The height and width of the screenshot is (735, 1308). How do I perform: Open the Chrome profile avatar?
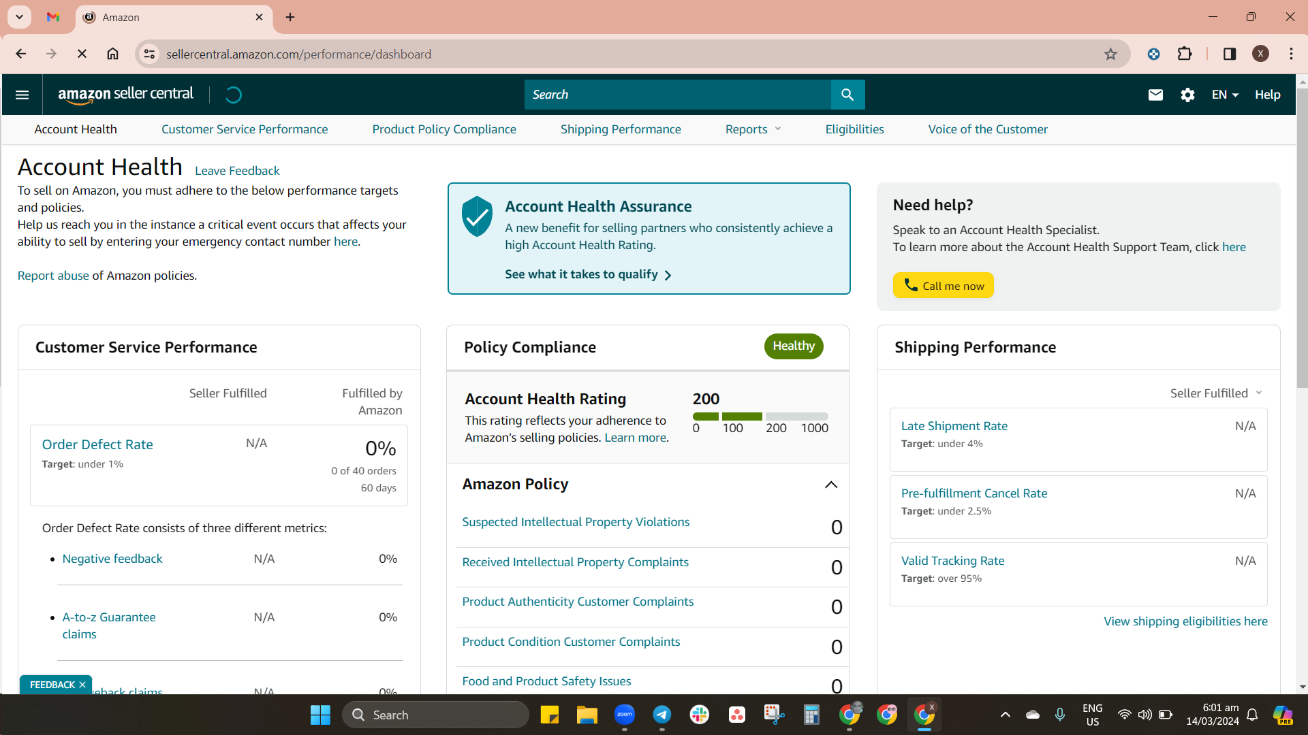[x=1260, y=54]
